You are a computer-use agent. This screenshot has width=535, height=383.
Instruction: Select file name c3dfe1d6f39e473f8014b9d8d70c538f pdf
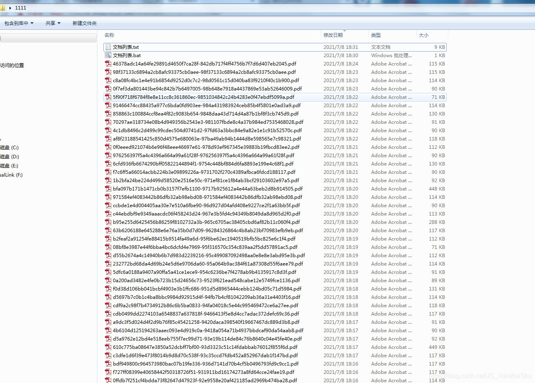205,355
